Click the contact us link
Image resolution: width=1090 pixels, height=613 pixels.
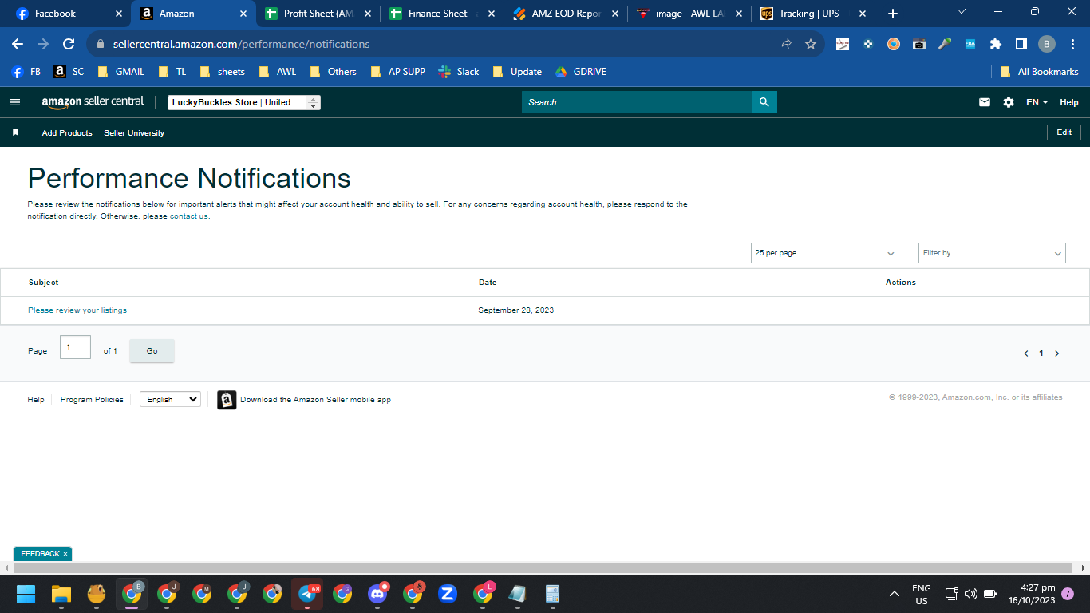point(189,216)
